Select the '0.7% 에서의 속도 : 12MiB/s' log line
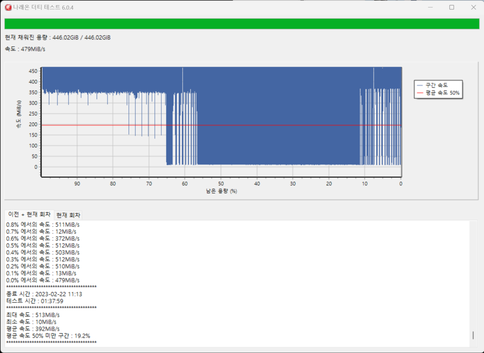 pos(41,232)
